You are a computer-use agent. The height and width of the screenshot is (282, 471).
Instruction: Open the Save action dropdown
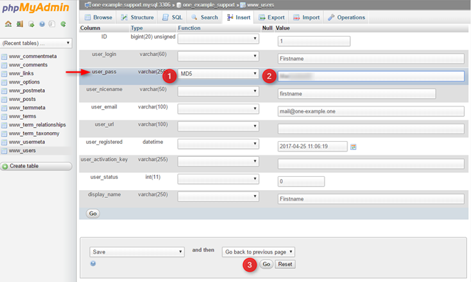(137, 252)
